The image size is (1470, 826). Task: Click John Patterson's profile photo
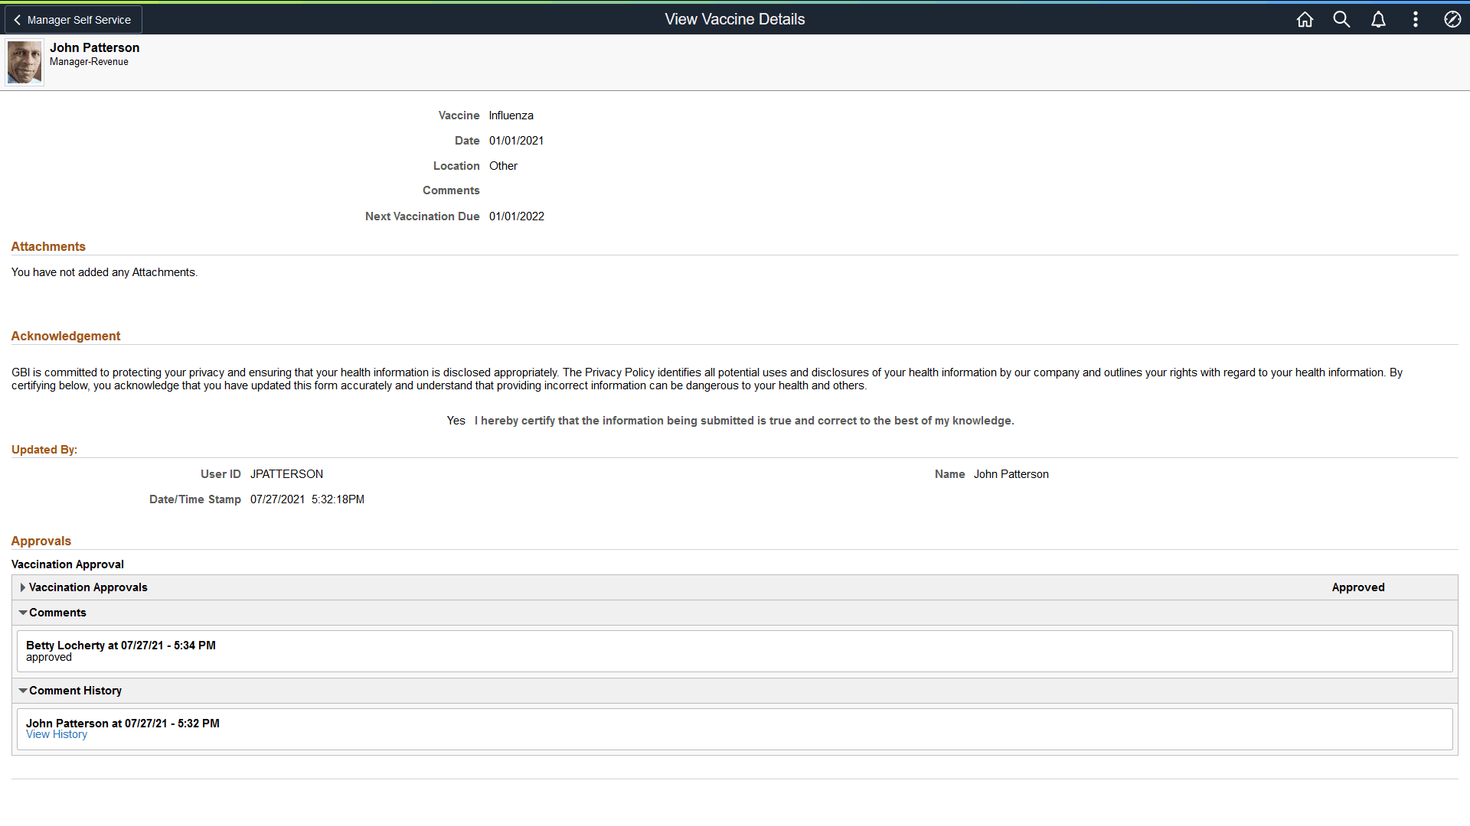(24, 63)
